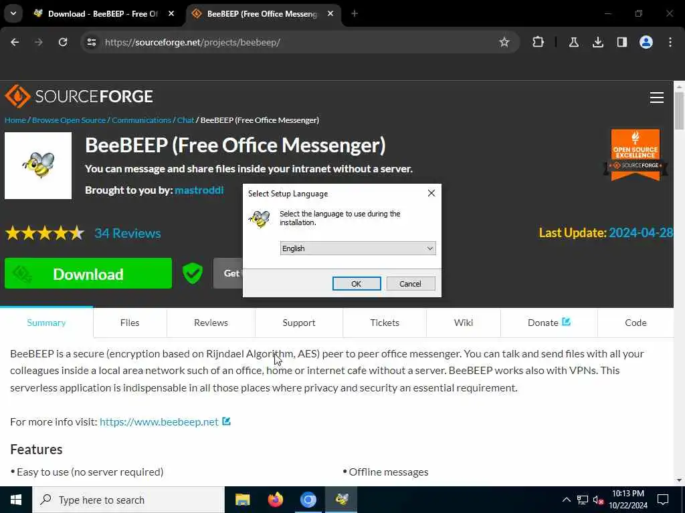Open the browser extensions puzzle icon
685x513 pixels.
click(538, 42)
